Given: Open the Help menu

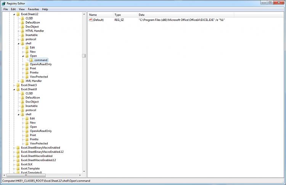Looking at the screenshot, I should (x=45, y=9).
